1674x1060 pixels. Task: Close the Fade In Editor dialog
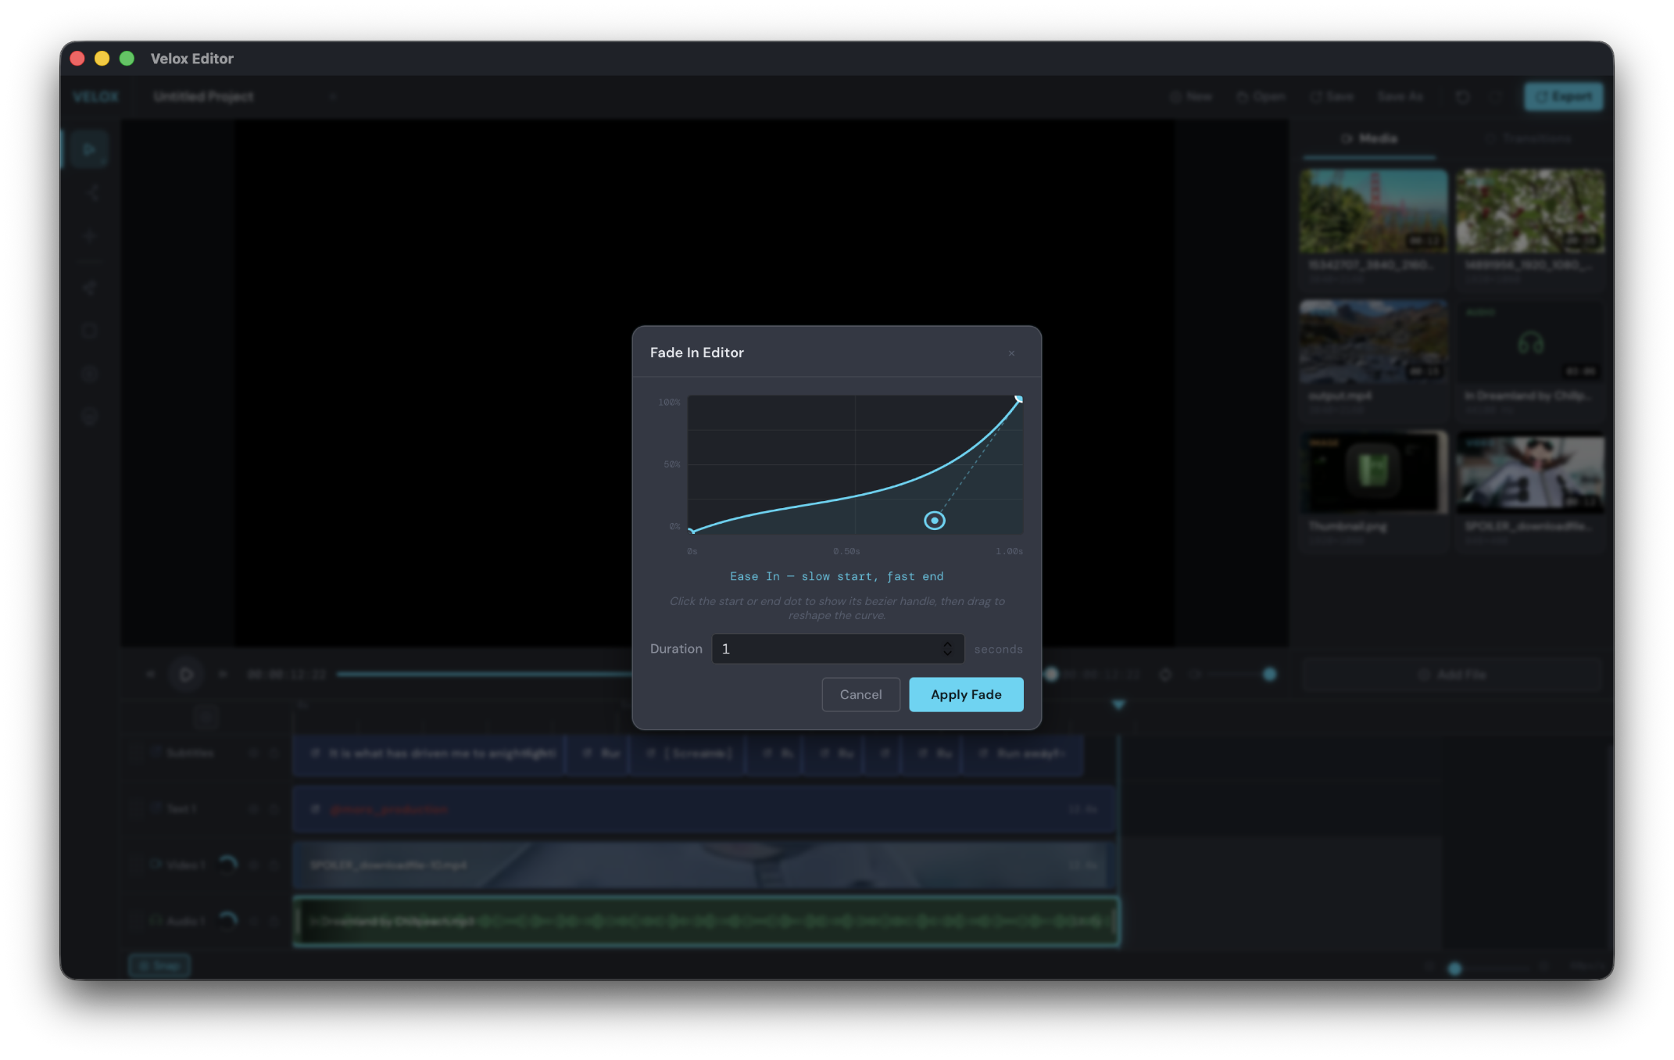point(1011,353)
